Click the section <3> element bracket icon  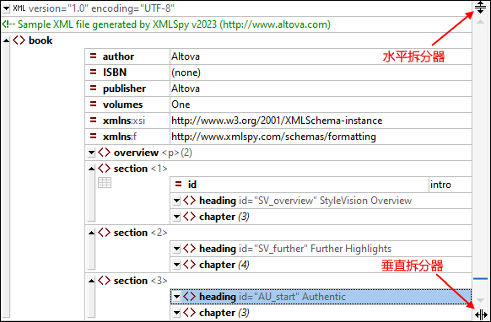(105, 281)
